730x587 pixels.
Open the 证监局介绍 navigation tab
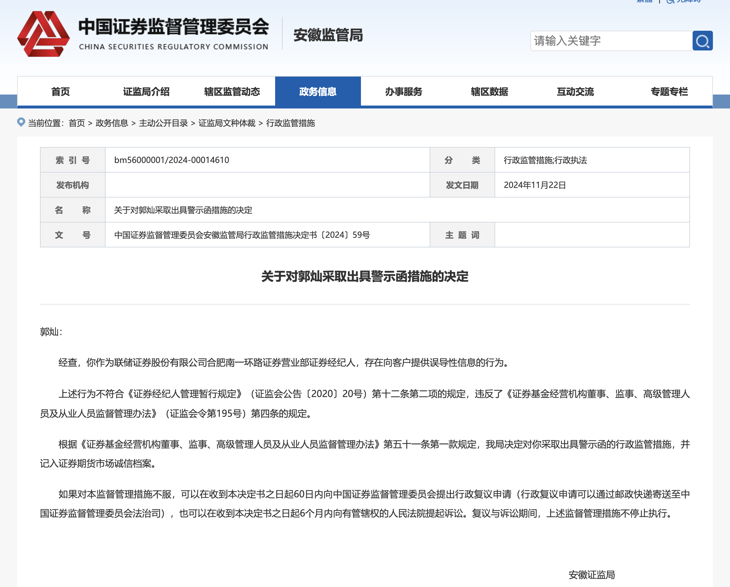[146, 91]
